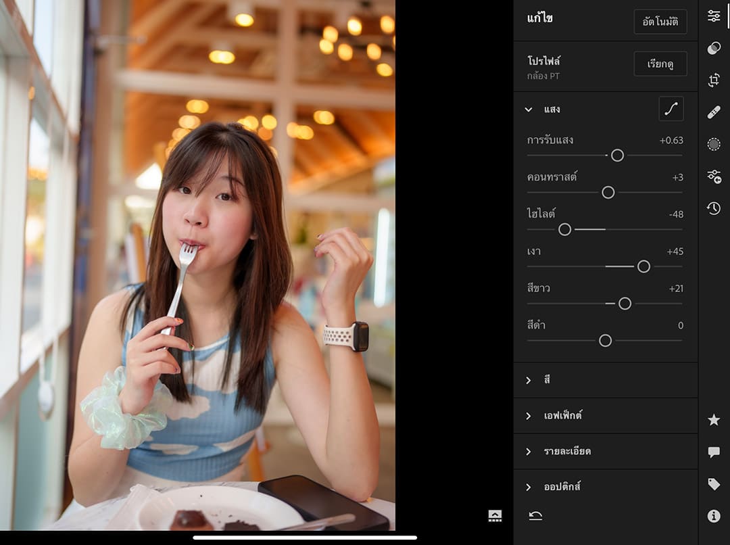Click the +0.63 exposure value
This screenshot has width=730, height=545.
point(671,140)
